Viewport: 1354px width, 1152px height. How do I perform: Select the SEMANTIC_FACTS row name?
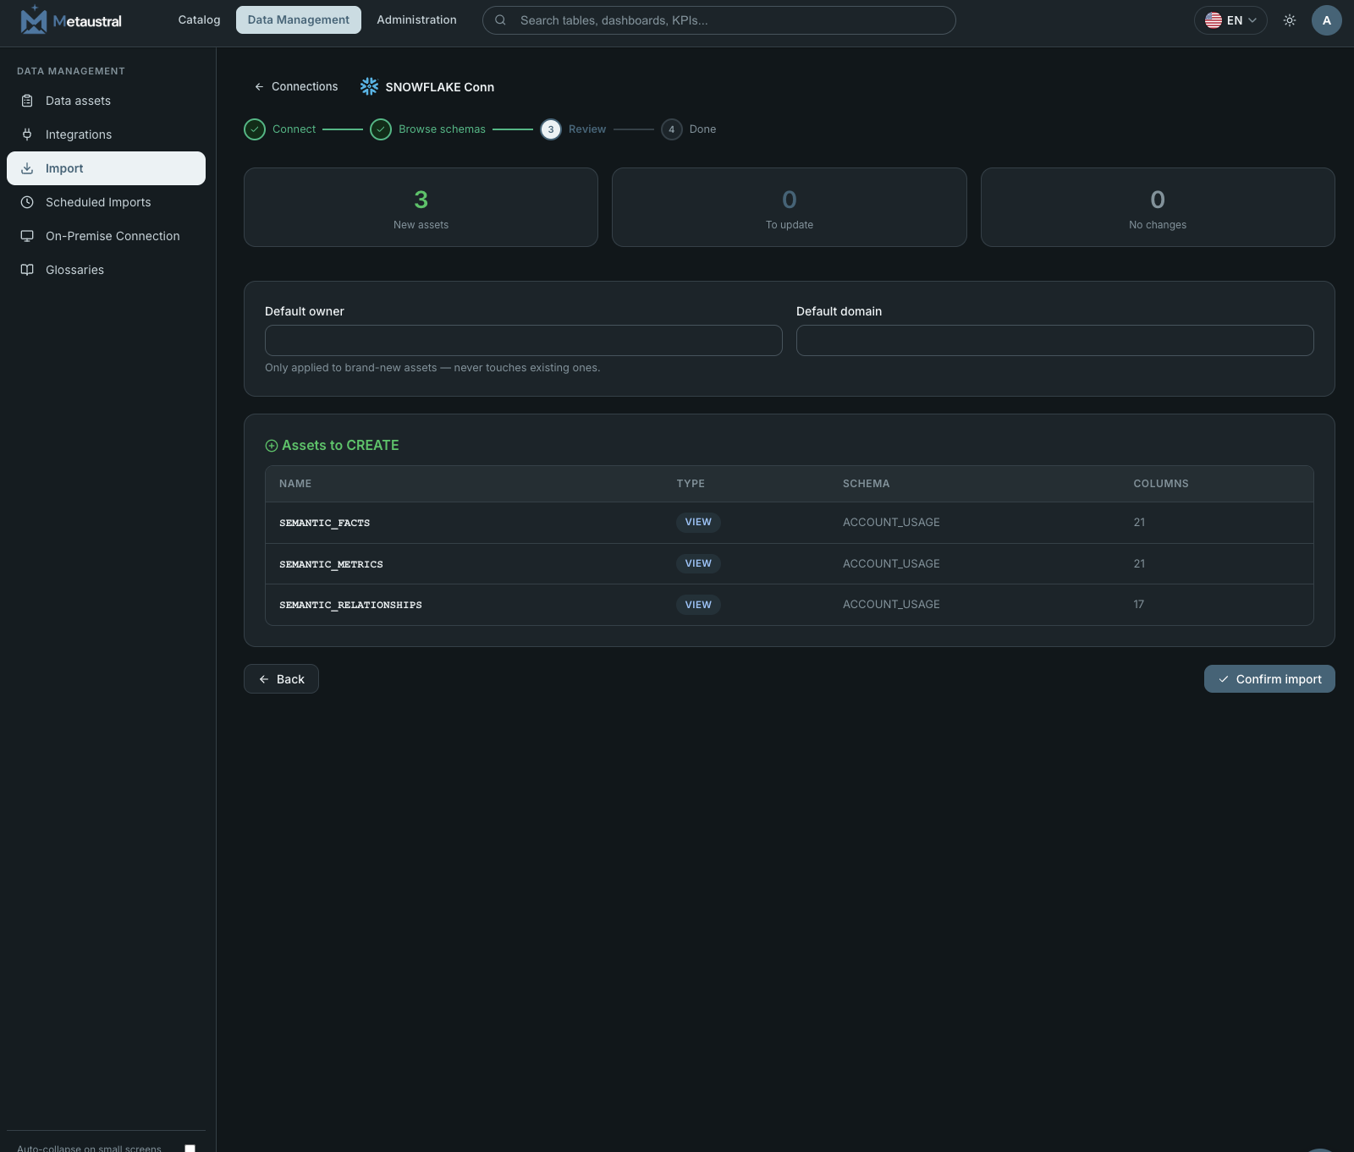point(325,523)
